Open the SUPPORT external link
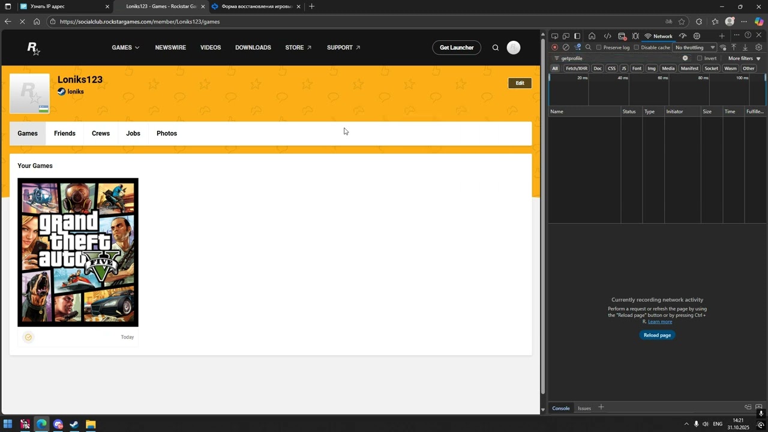Viewport: 768px width, 432px height. pyautogui.click(x=344, y=48)
